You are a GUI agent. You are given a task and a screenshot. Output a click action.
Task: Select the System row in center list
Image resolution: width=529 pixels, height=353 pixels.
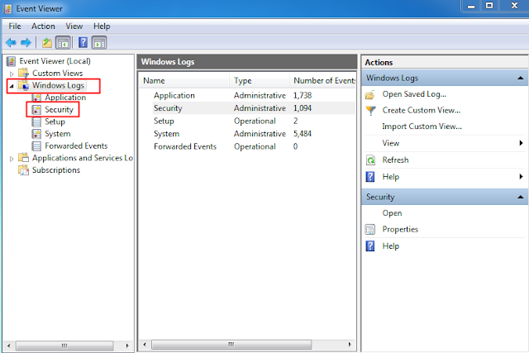coord(247,134)
